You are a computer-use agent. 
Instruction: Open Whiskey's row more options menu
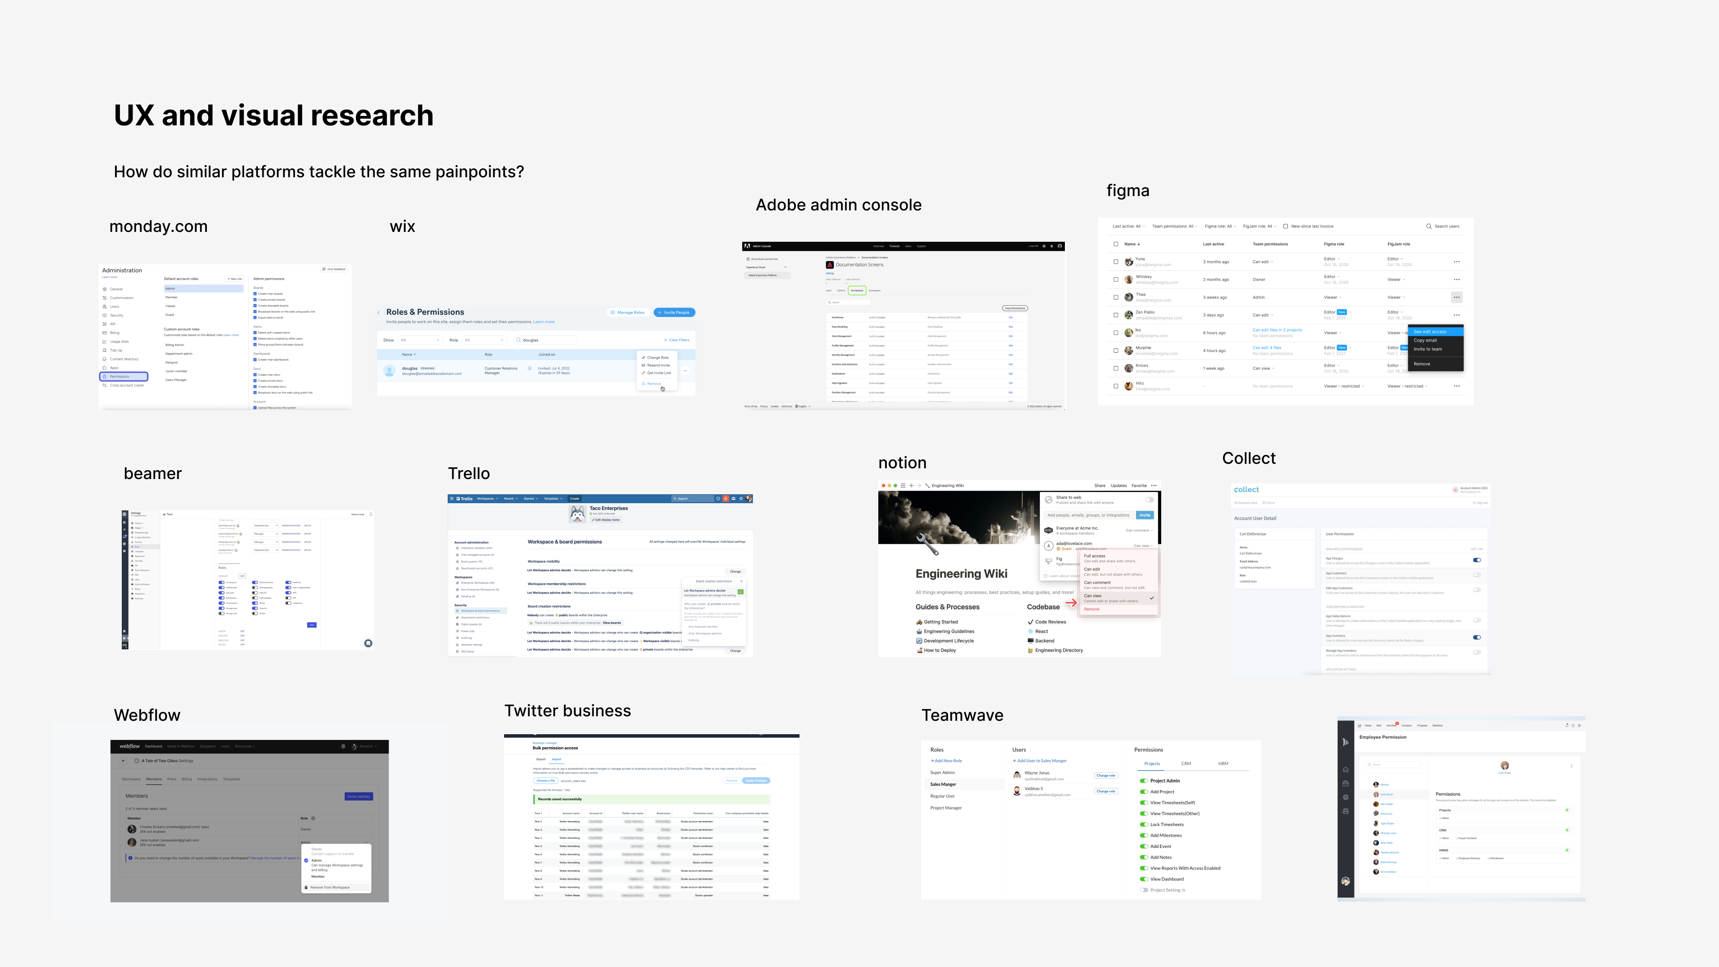coord(1457,280)
